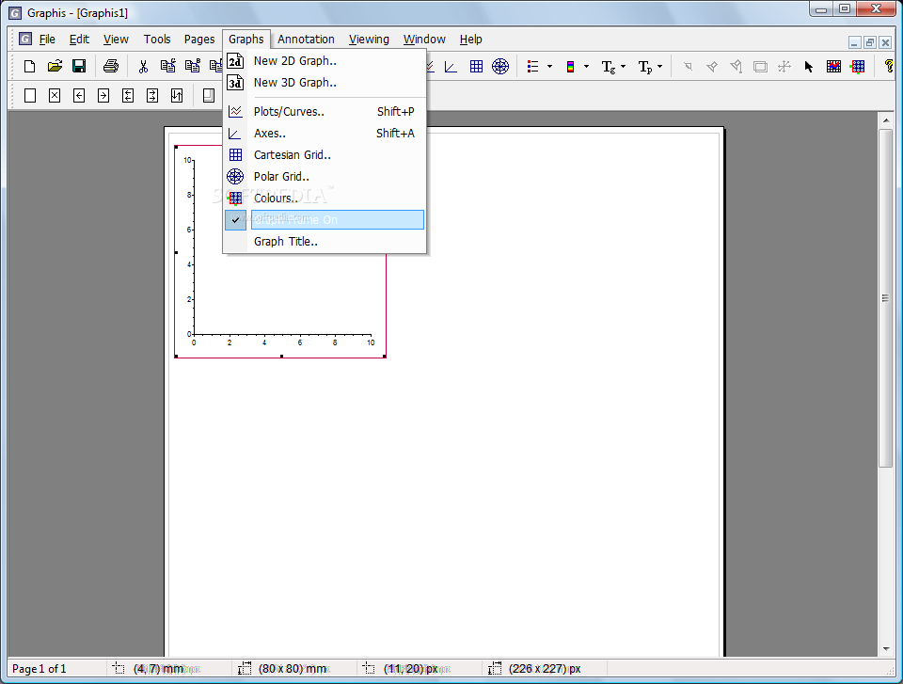Restore the inner Graphis1 document window

point(870,42)
